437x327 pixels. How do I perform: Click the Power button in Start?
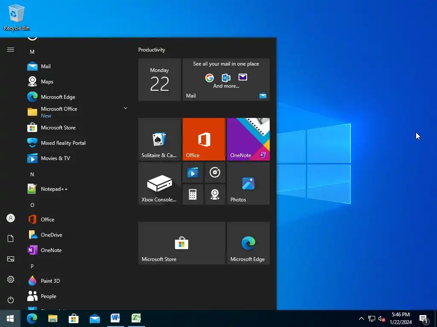point(11,300)
